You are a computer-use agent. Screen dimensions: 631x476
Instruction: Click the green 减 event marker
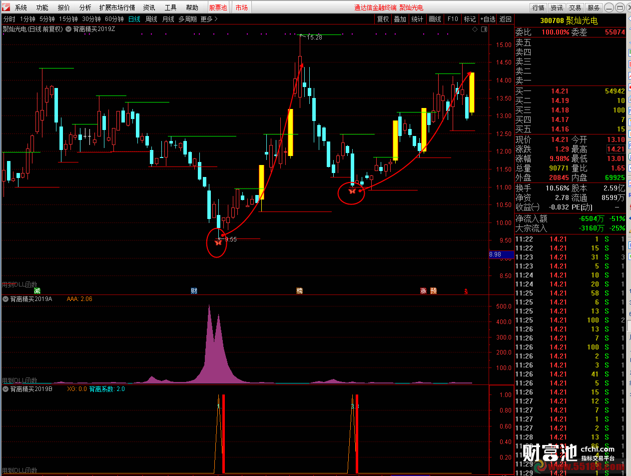click(37, 291)
